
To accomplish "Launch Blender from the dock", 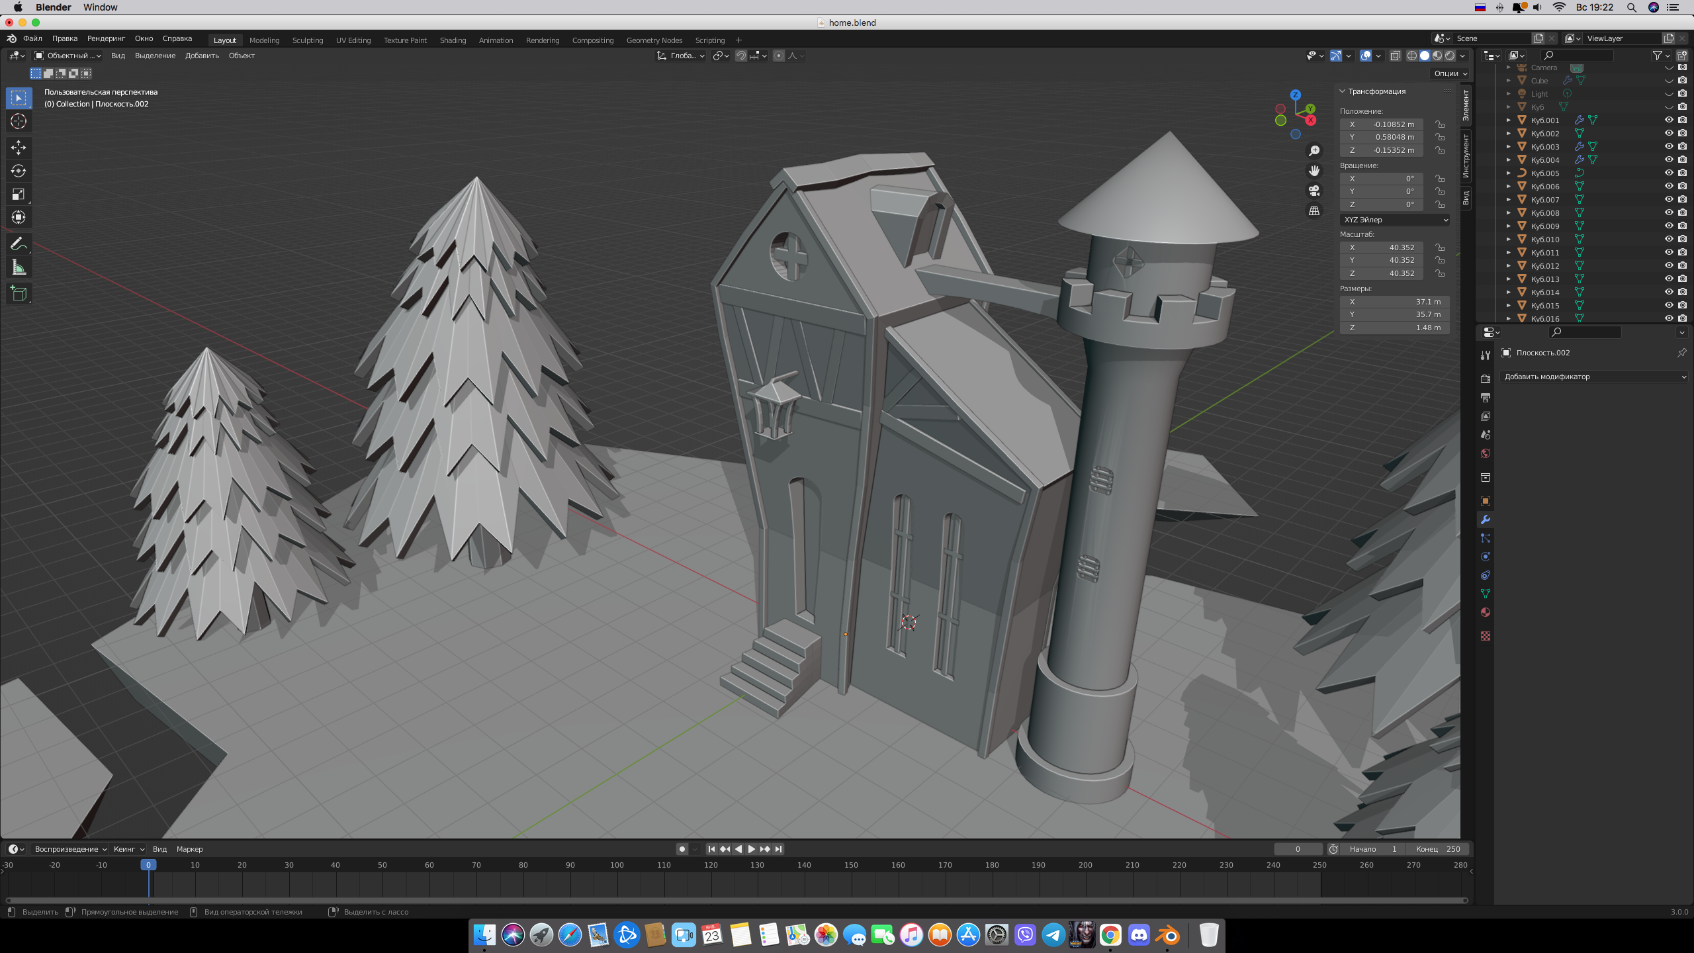I will [1169, 935].
